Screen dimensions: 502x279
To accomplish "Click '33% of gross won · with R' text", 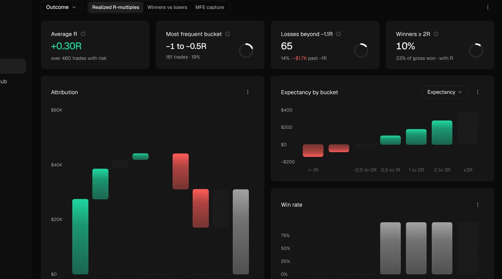I will coord(424,58).
